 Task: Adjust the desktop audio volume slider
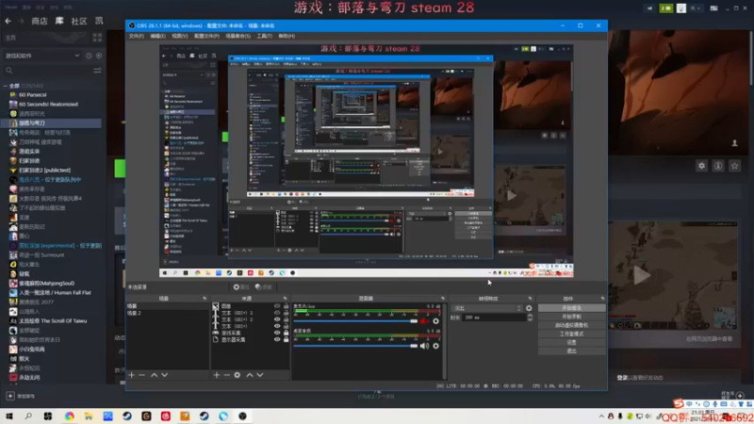point(356,346)
